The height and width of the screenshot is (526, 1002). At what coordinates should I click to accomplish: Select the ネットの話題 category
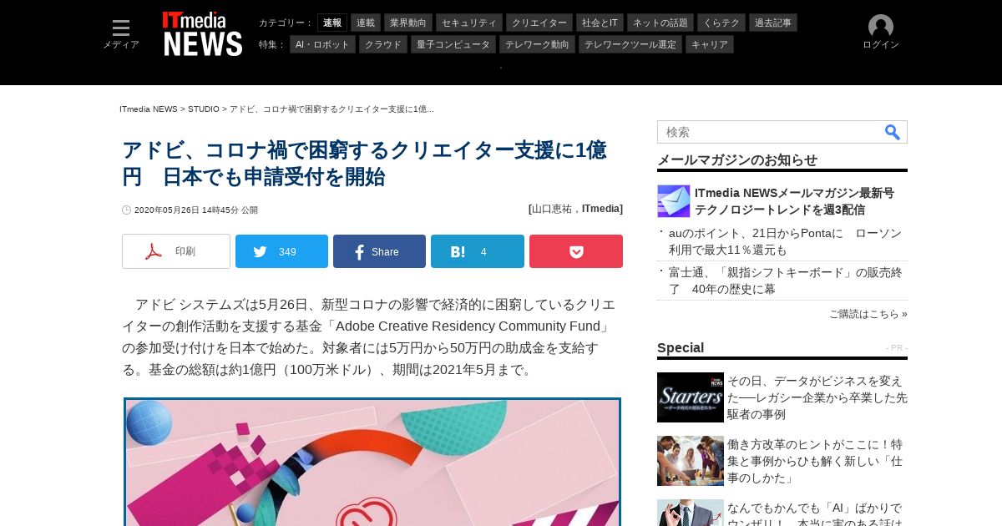660,23
